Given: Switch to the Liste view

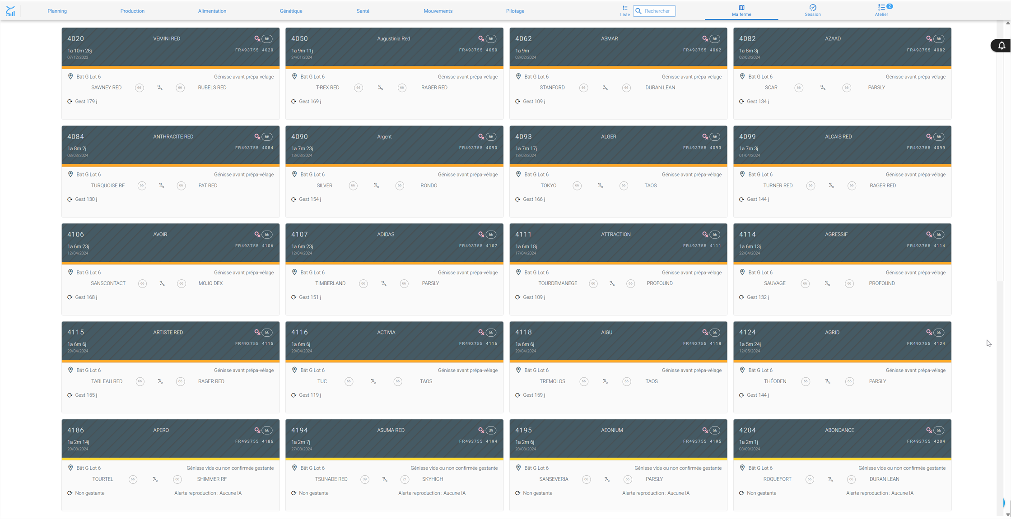Looking at the screenshot, I should tap(625, 11).
